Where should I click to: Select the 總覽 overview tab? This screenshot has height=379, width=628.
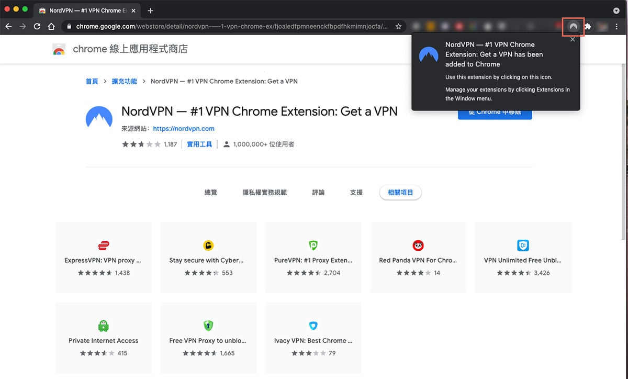click(210, 193)
